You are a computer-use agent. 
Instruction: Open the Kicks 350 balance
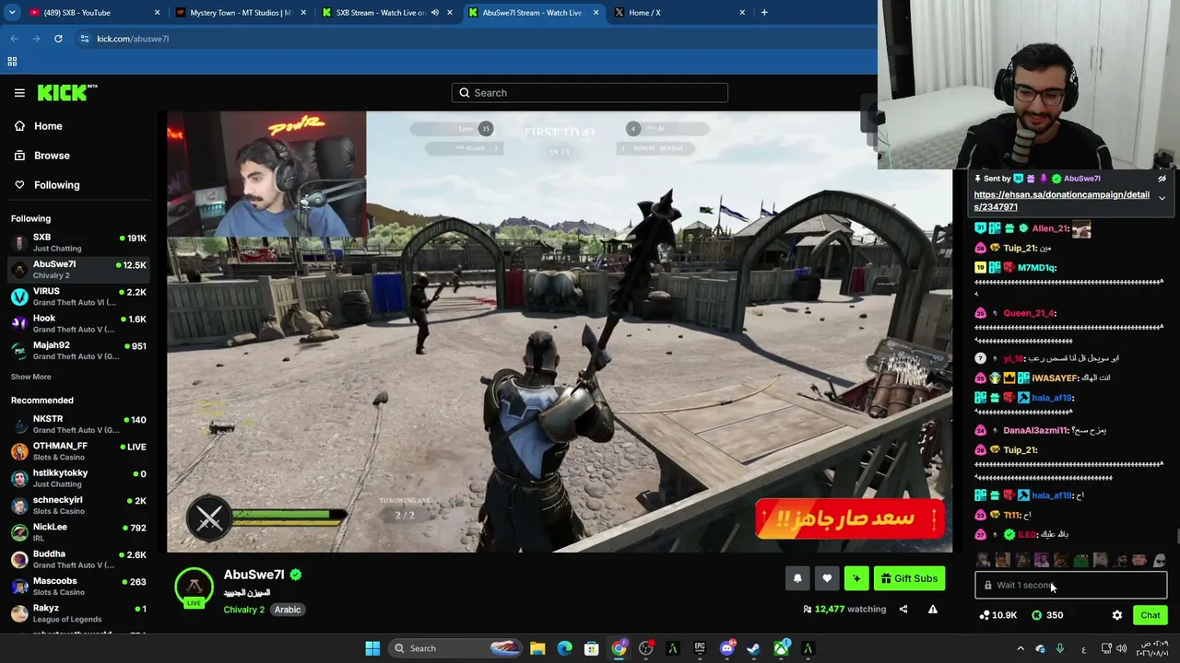(1047, 615)
